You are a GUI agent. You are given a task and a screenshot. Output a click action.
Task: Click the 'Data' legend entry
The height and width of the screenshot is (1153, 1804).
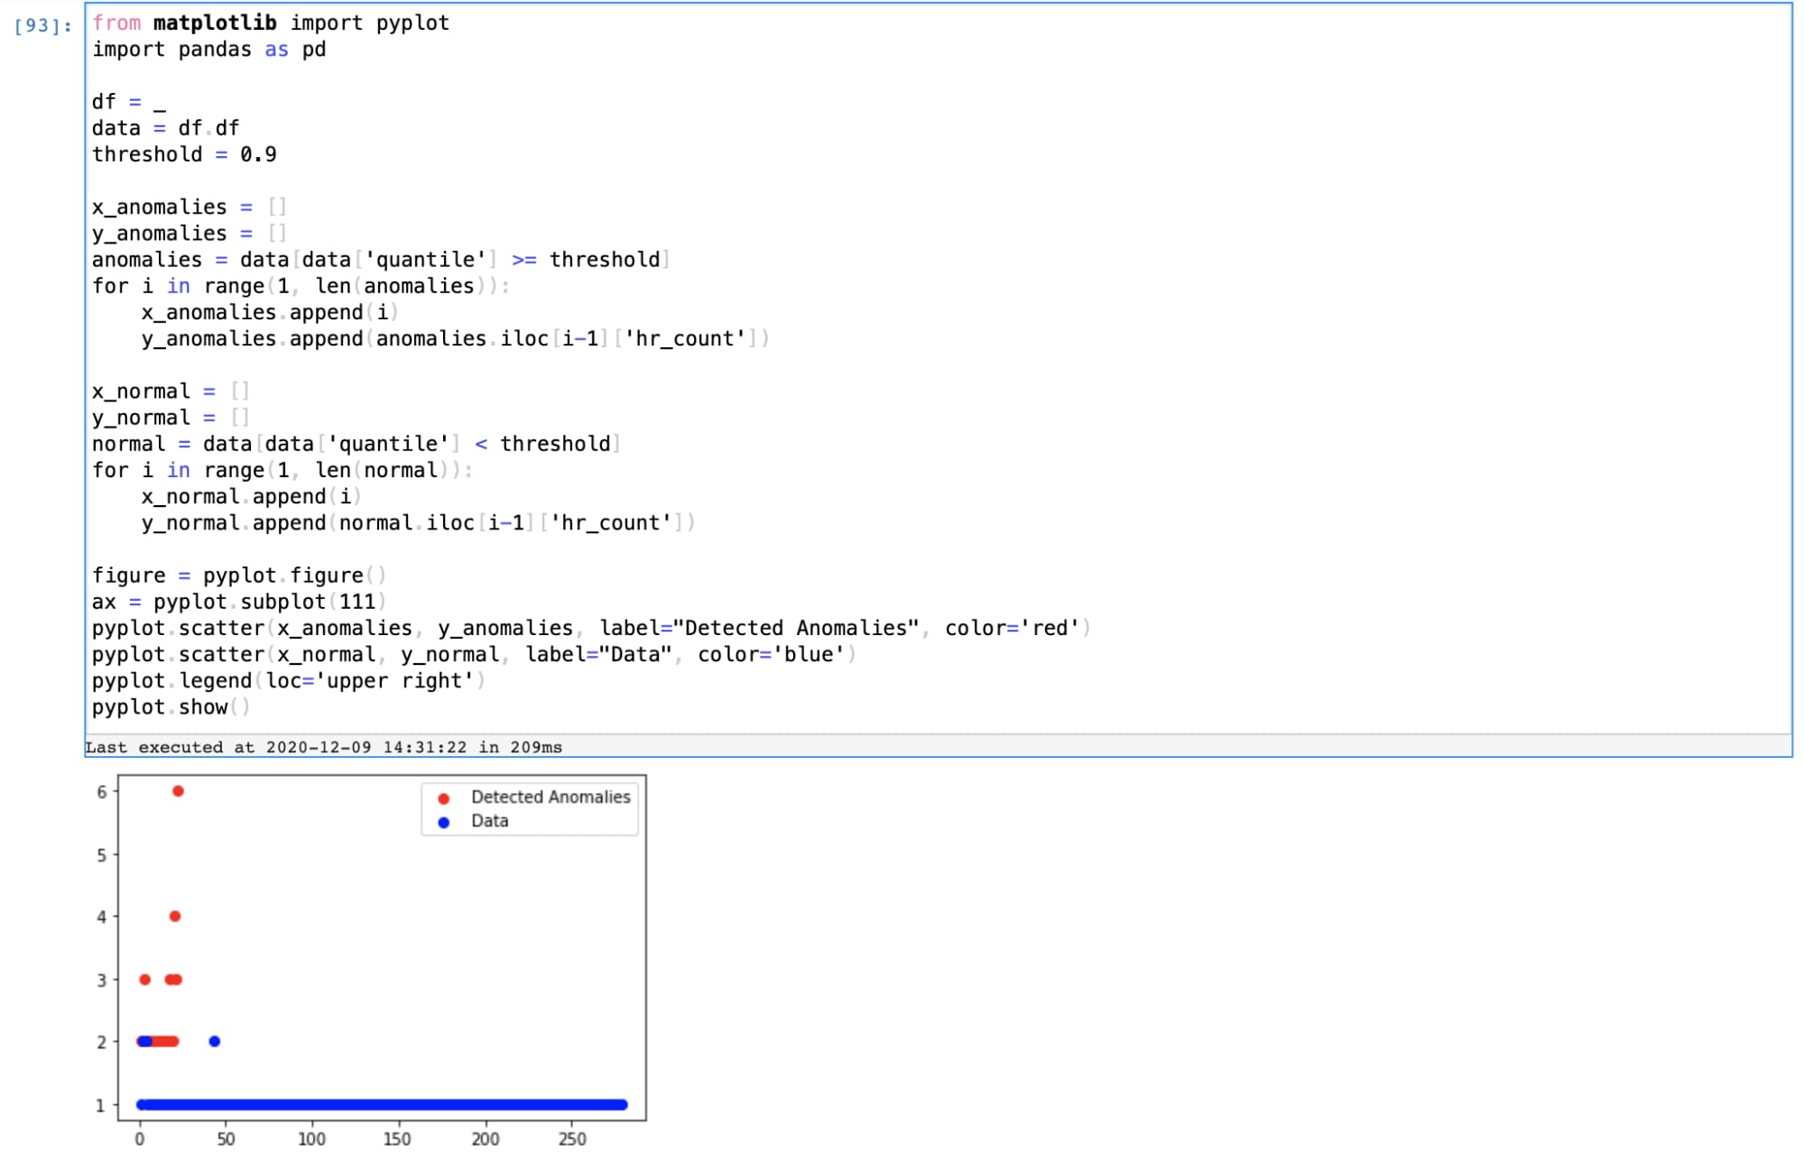coord(490,821)
